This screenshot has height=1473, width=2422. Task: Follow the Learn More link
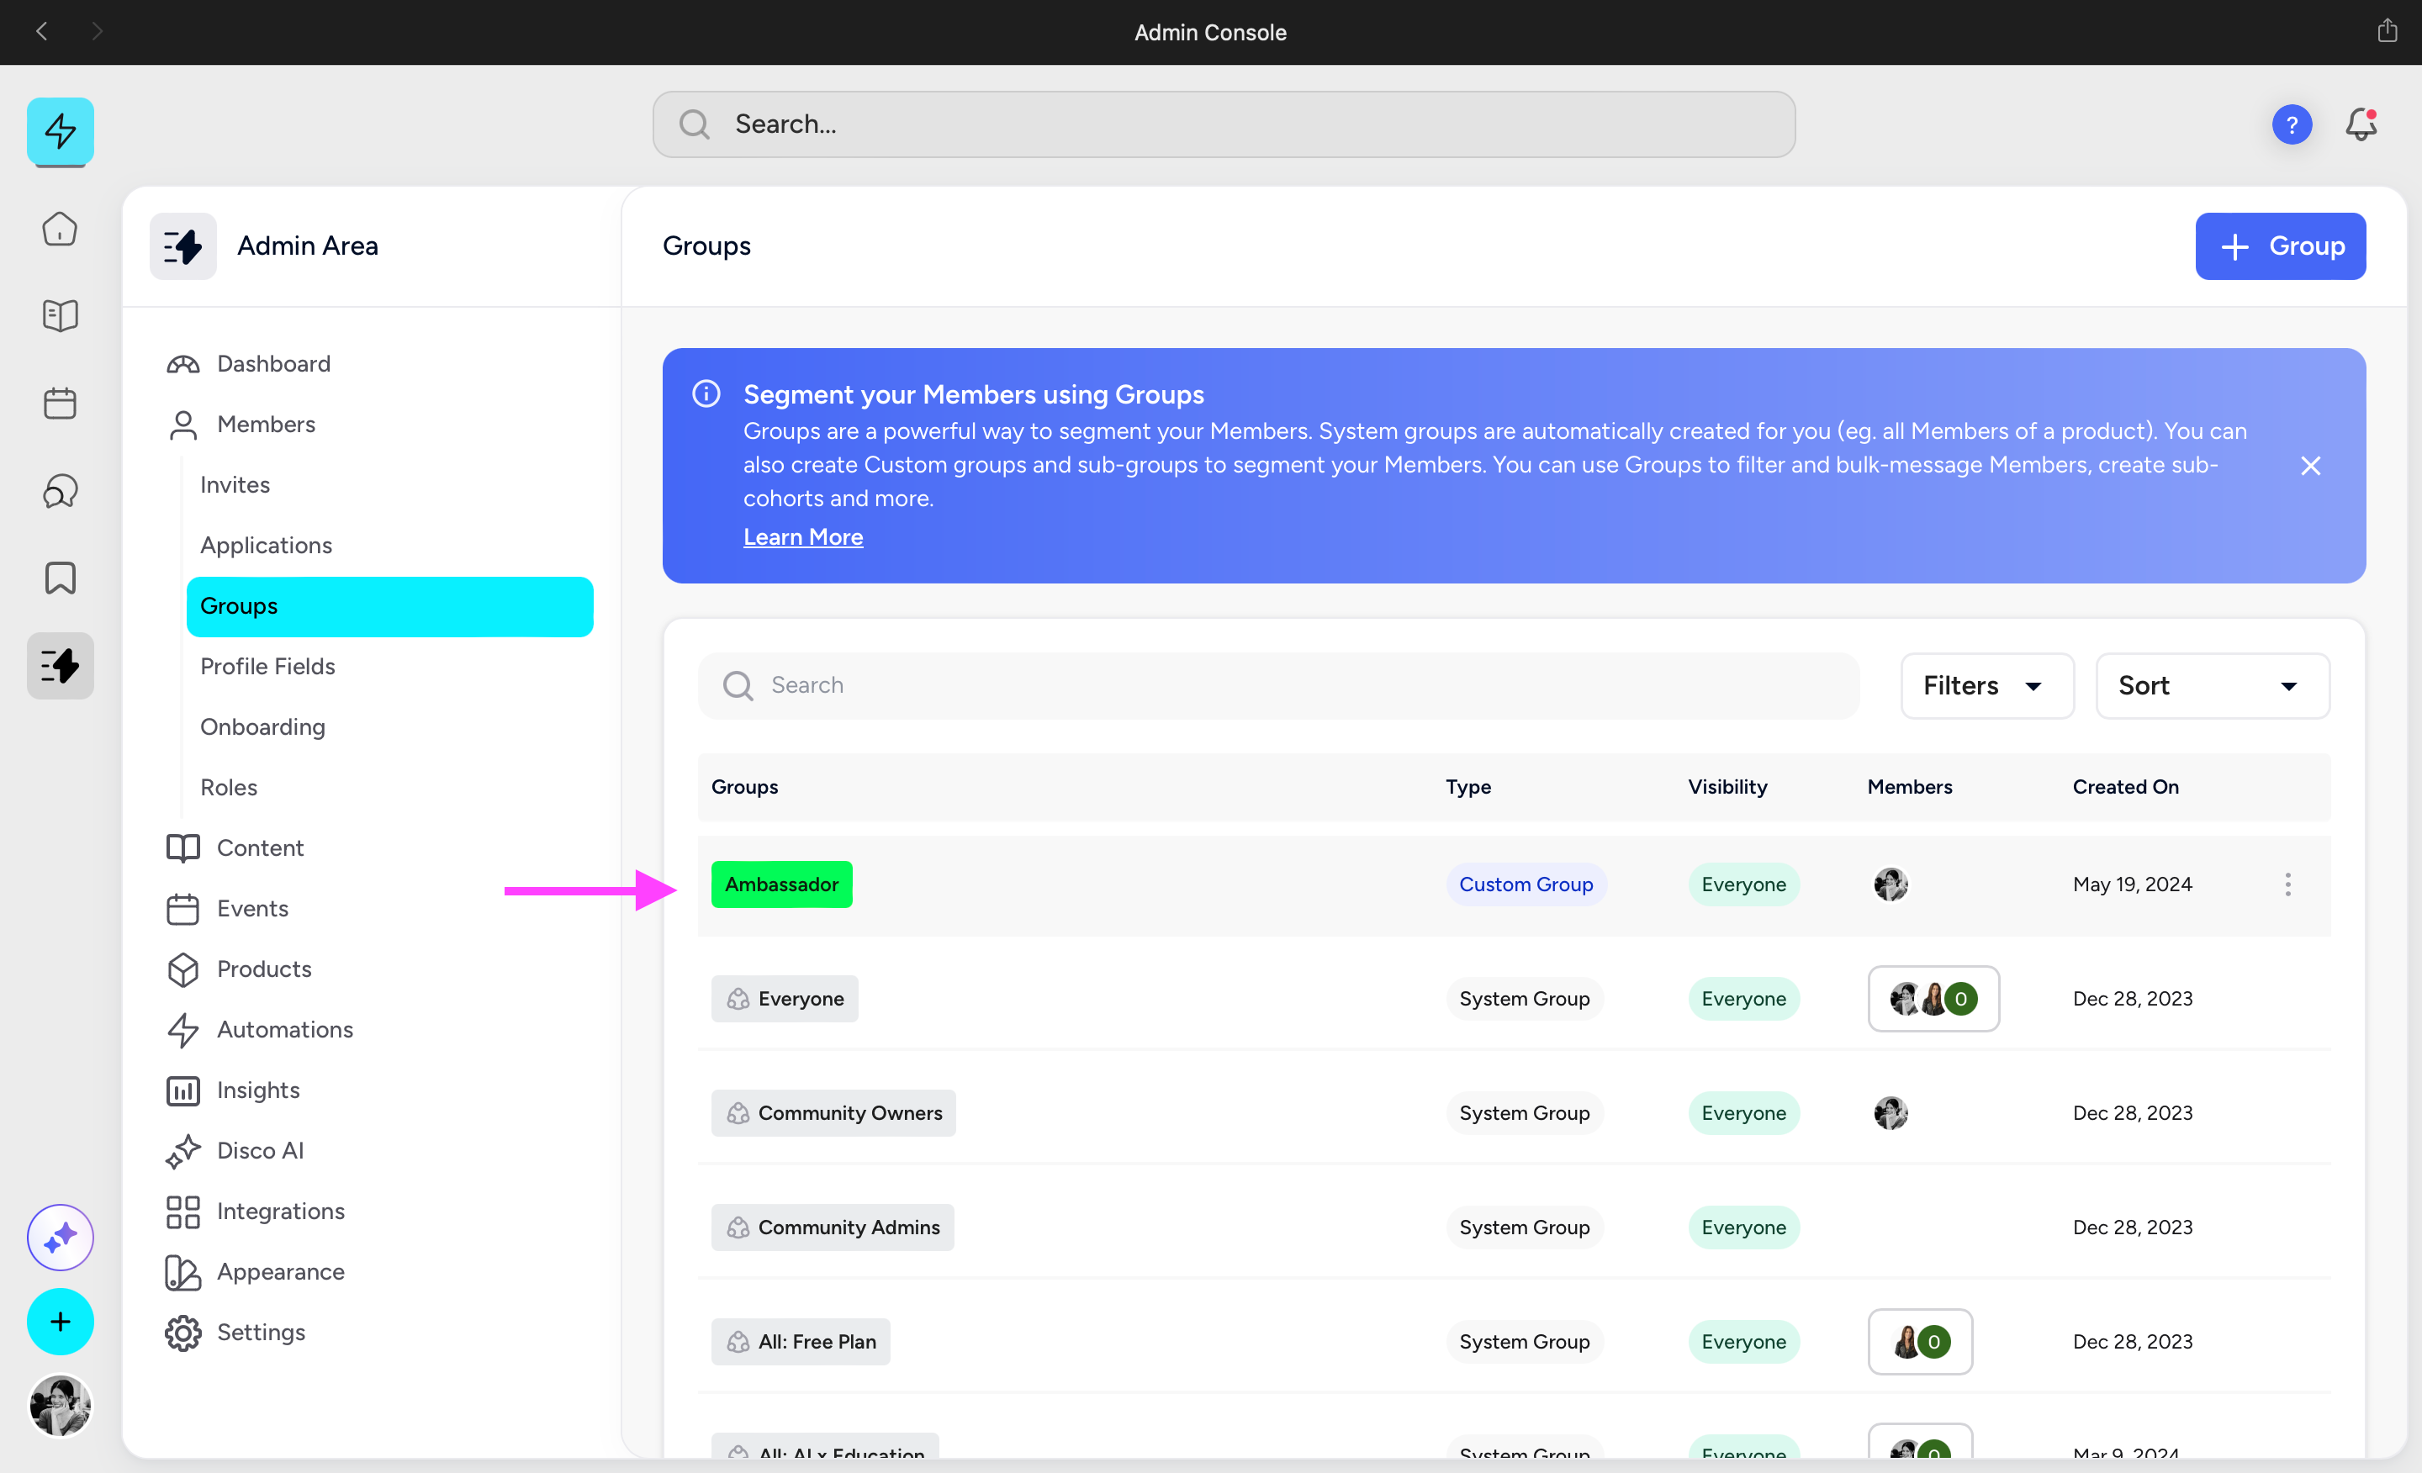pos(802,536)
